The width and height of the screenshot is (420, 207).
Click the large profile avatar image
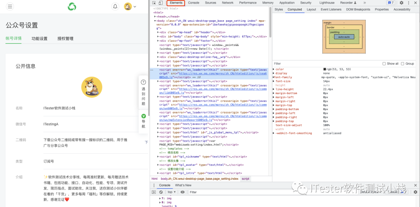(92, 87)
